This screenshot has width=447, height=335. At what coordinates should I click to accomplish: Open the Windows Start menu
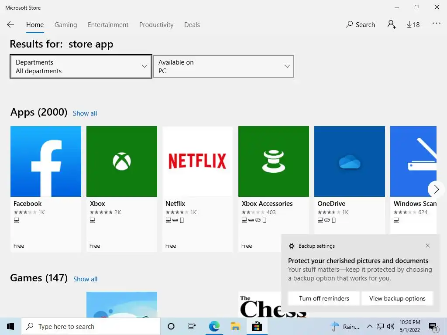tap(10, 326)
